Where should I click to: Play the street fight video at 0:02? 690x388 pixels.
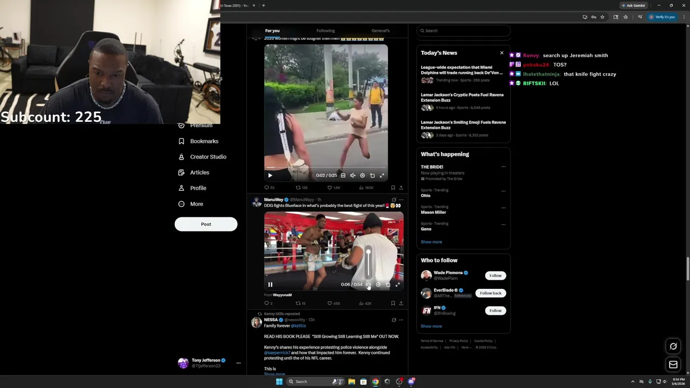tap(270, 175)
